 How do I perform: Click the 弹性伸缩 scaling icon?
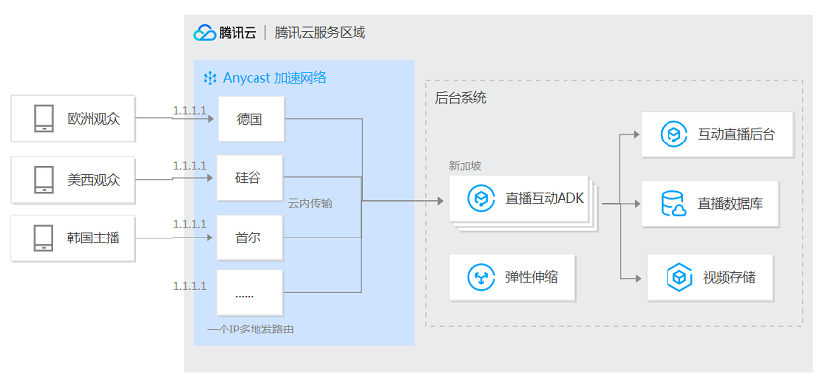click(481, 278)
